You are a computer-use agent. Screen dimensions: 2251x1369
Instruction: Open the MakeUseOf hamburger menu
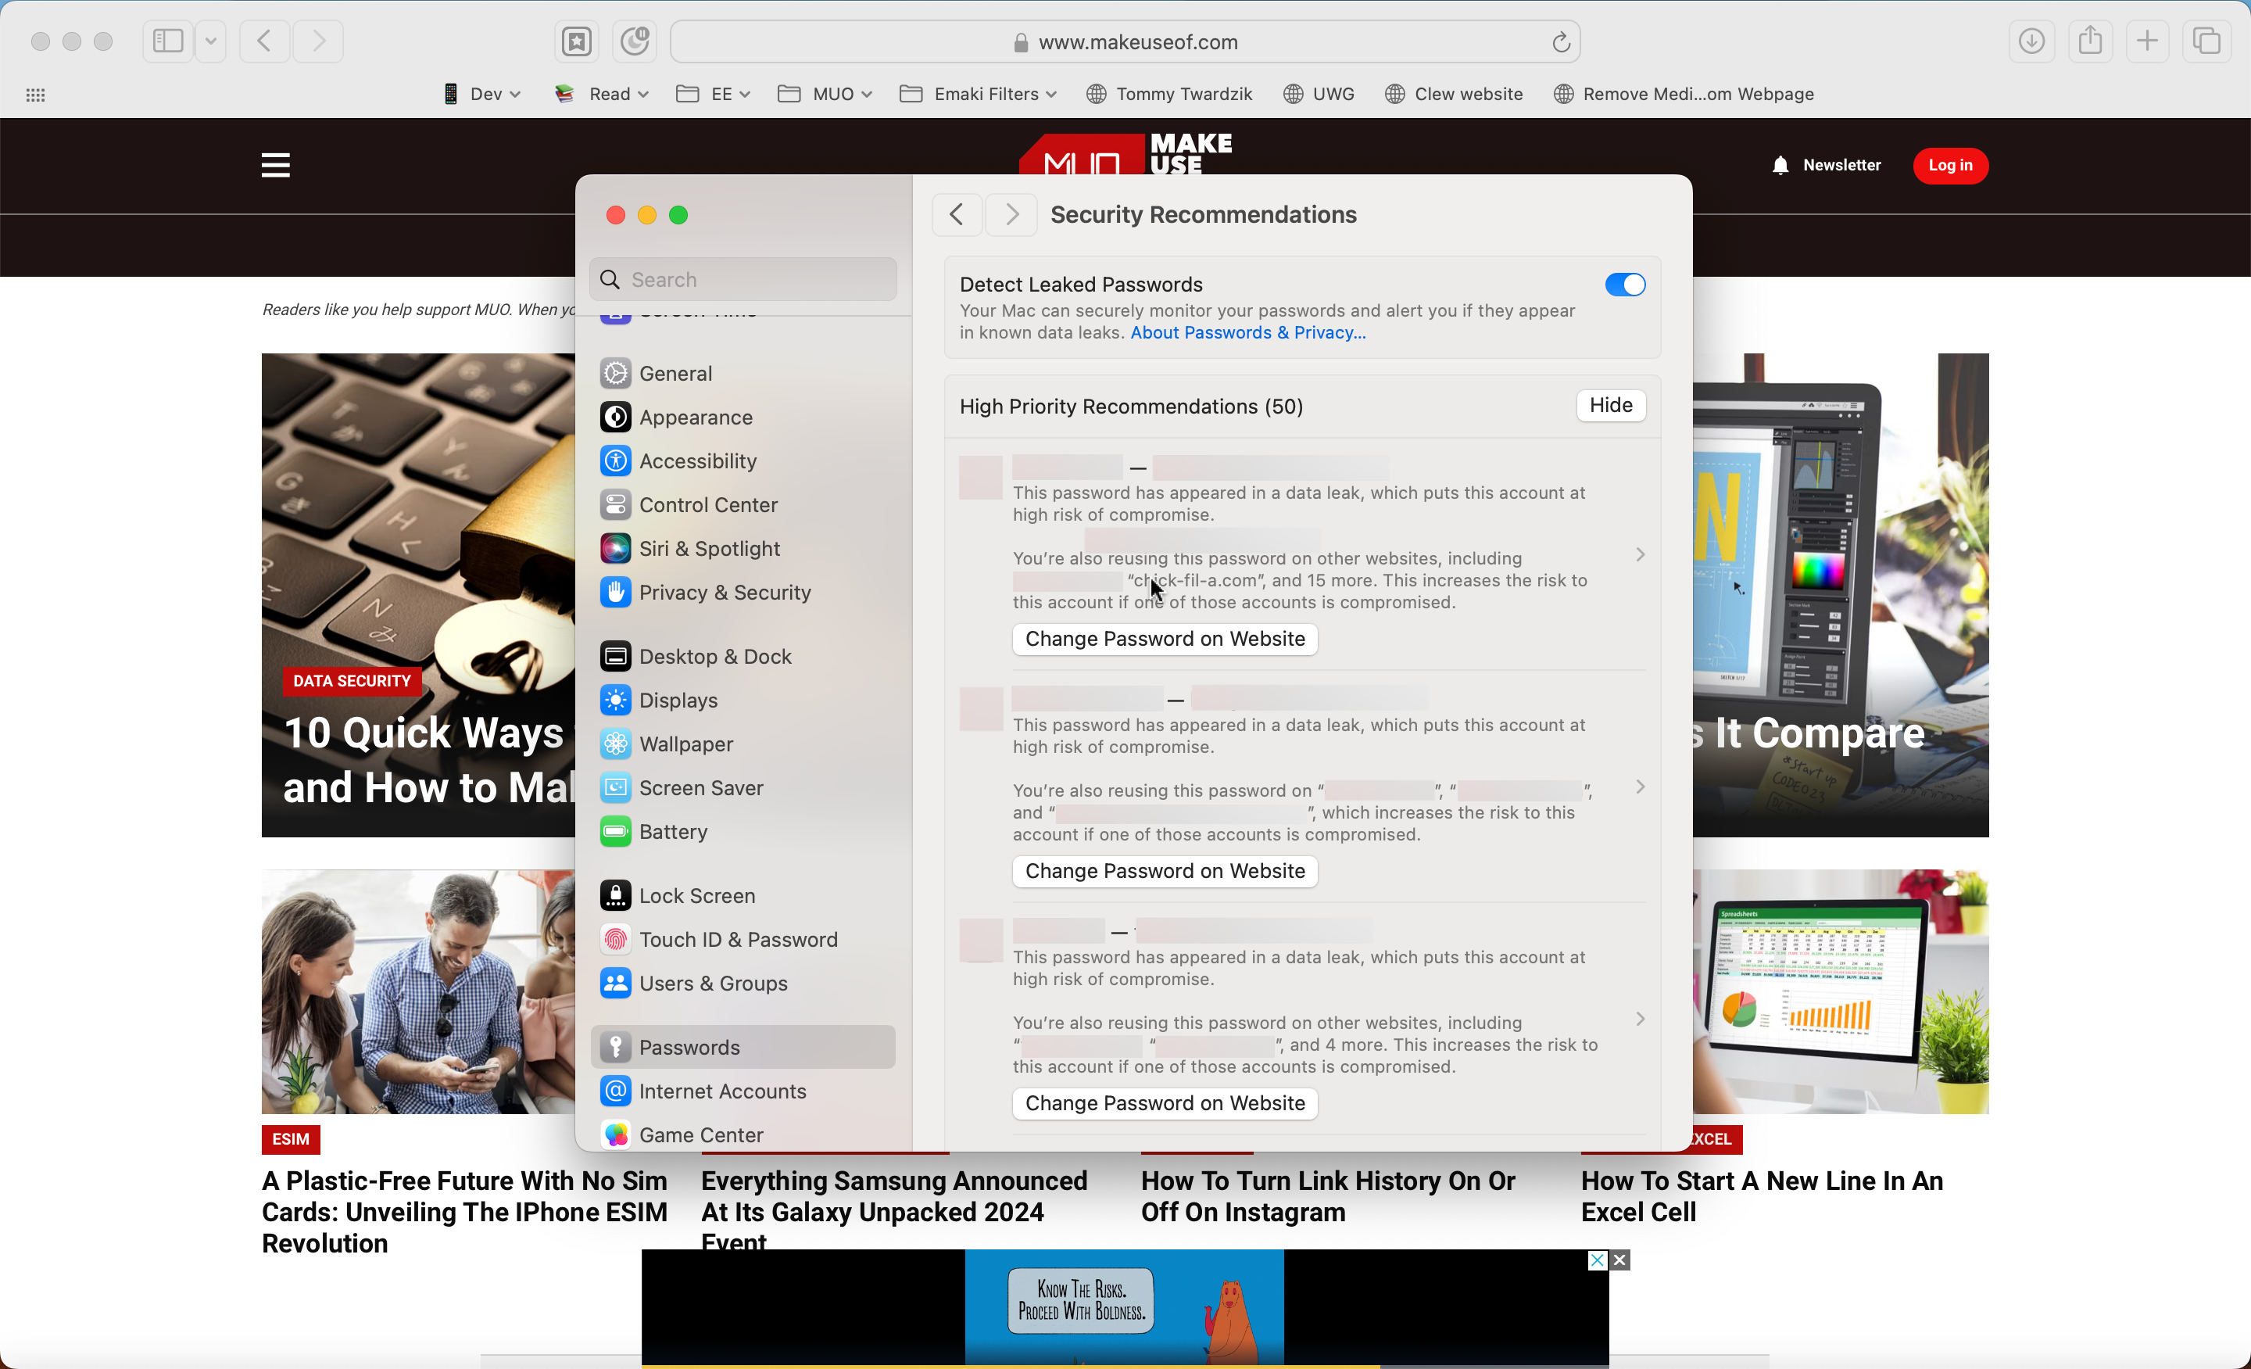tap(274, 166)
